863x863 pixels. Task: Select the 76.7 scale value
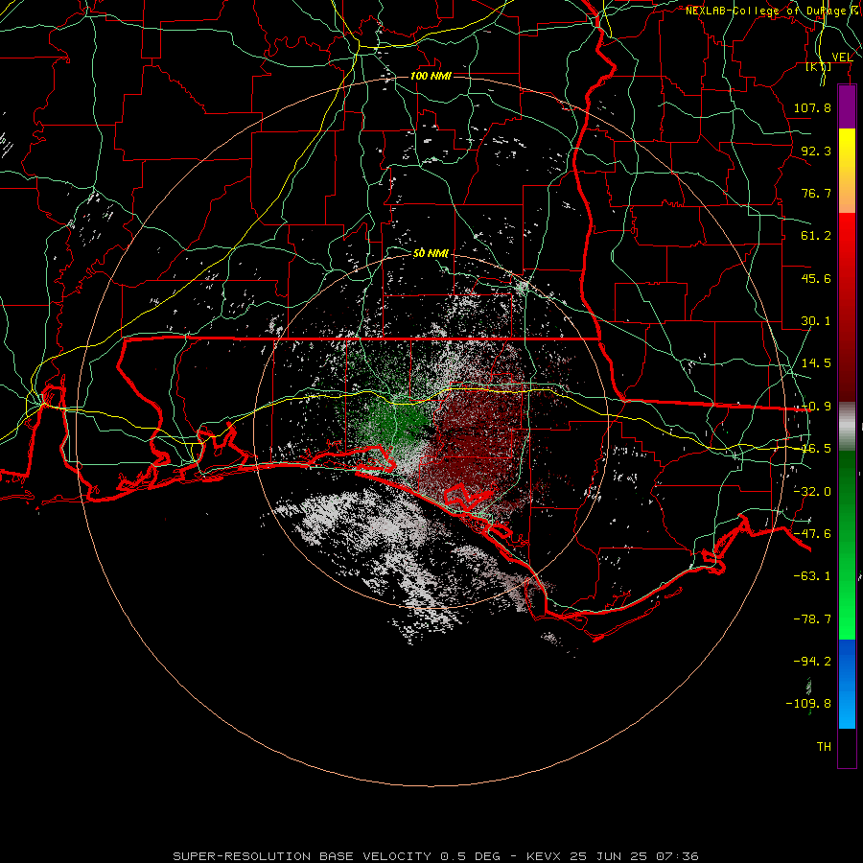coord(816,193)
